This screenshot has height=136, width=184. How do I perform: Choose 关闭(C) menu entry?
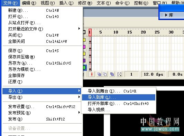[x=42, y=35]
